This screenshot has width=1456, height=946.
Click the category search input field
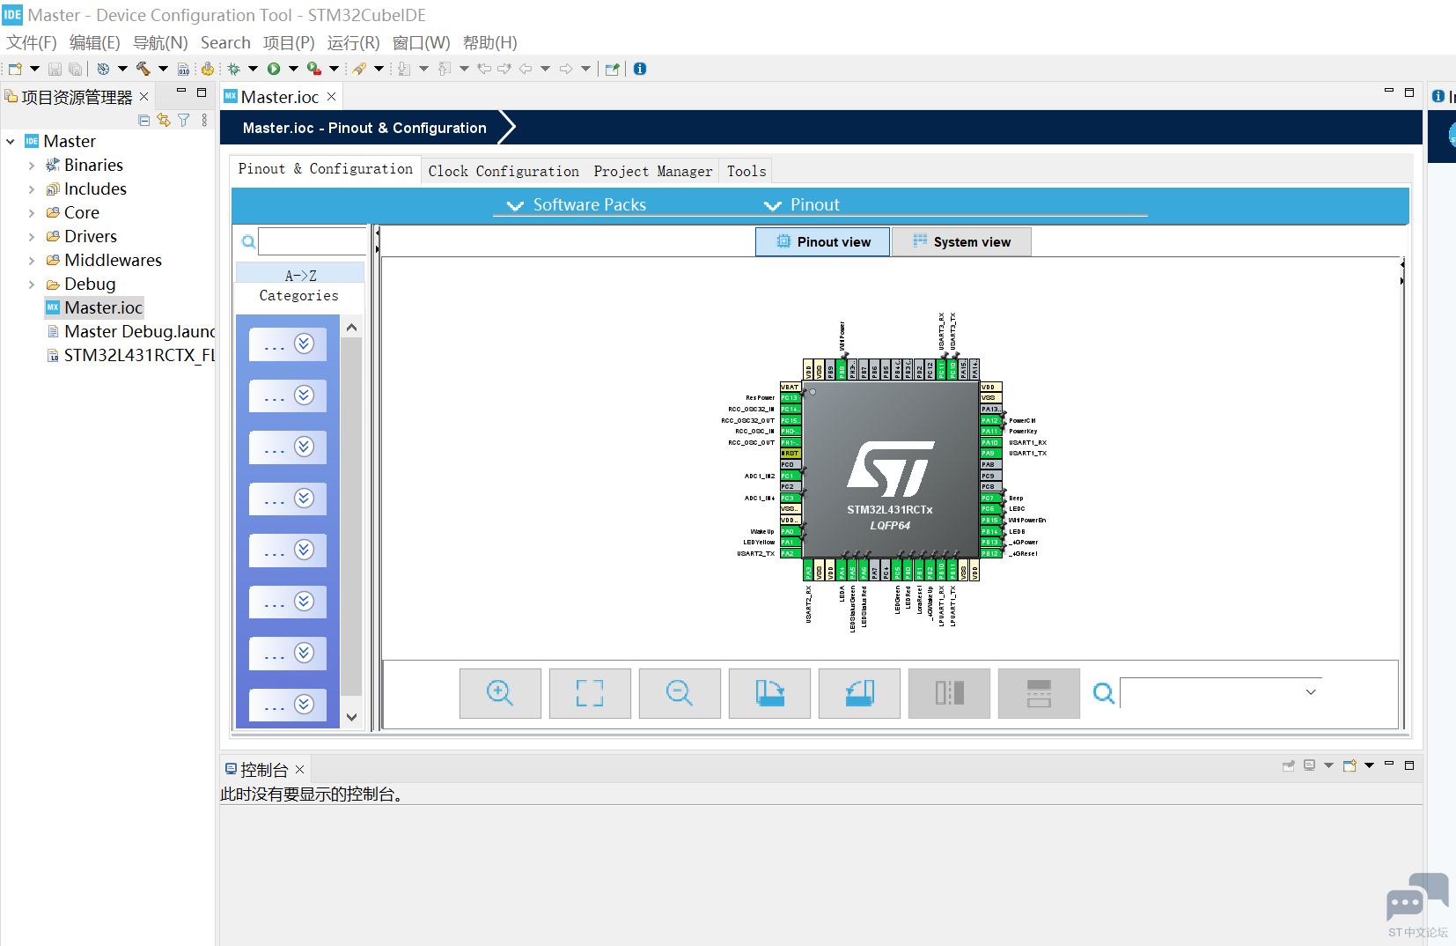click(x=312, y=241)
